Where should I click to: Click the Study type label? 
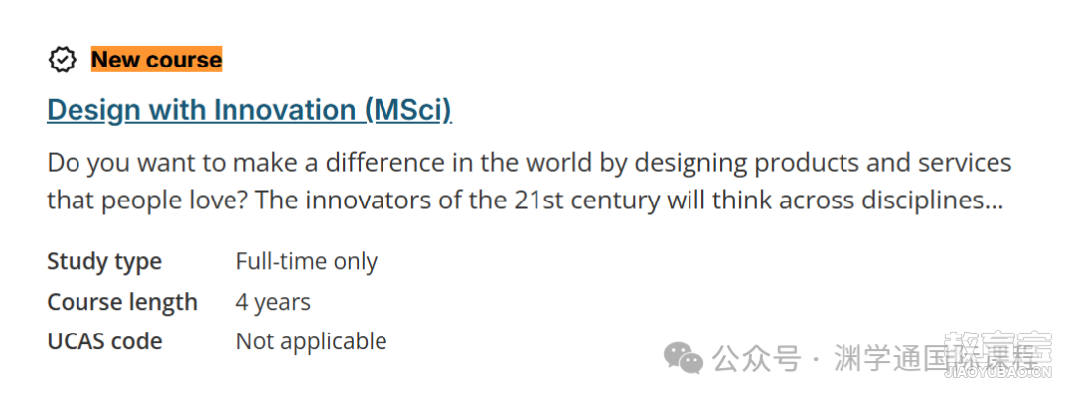pos(104,262)
